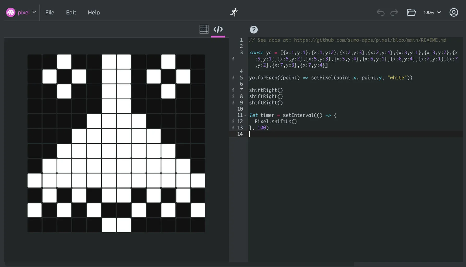The height and width of the screenshot is (267, 466).
Task: Click the info marker on line 9
Action: click(233, 103)
